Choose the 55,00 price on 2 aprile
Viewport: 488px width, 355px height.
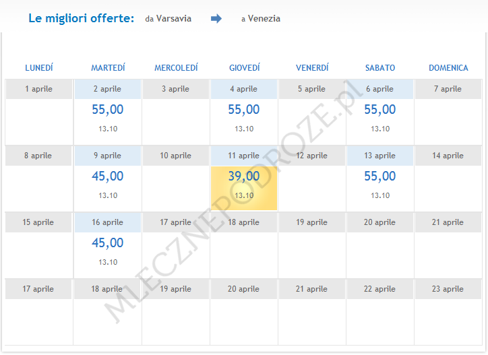108,110
